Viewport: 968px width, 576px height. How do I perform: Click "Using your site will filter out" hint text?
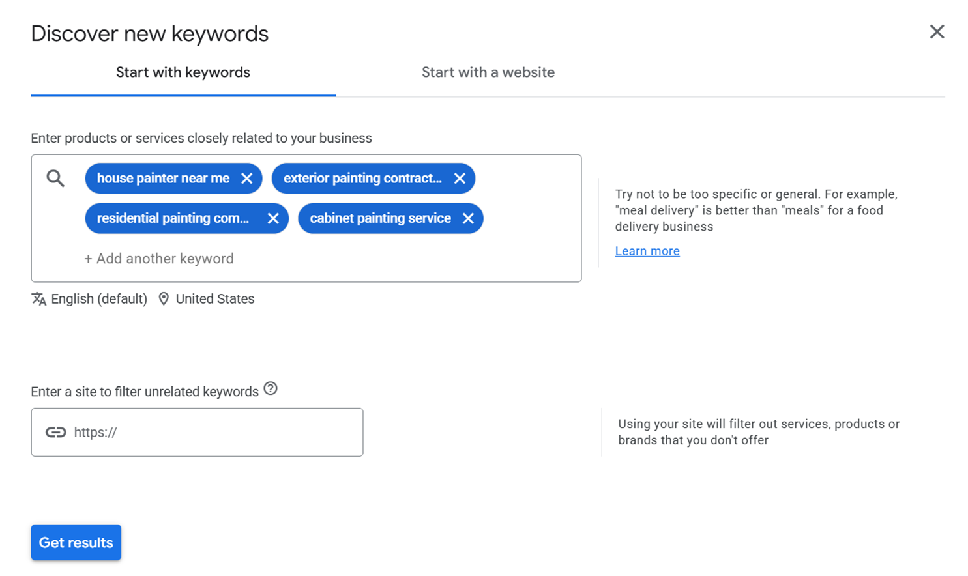click(x=759, y=432)
